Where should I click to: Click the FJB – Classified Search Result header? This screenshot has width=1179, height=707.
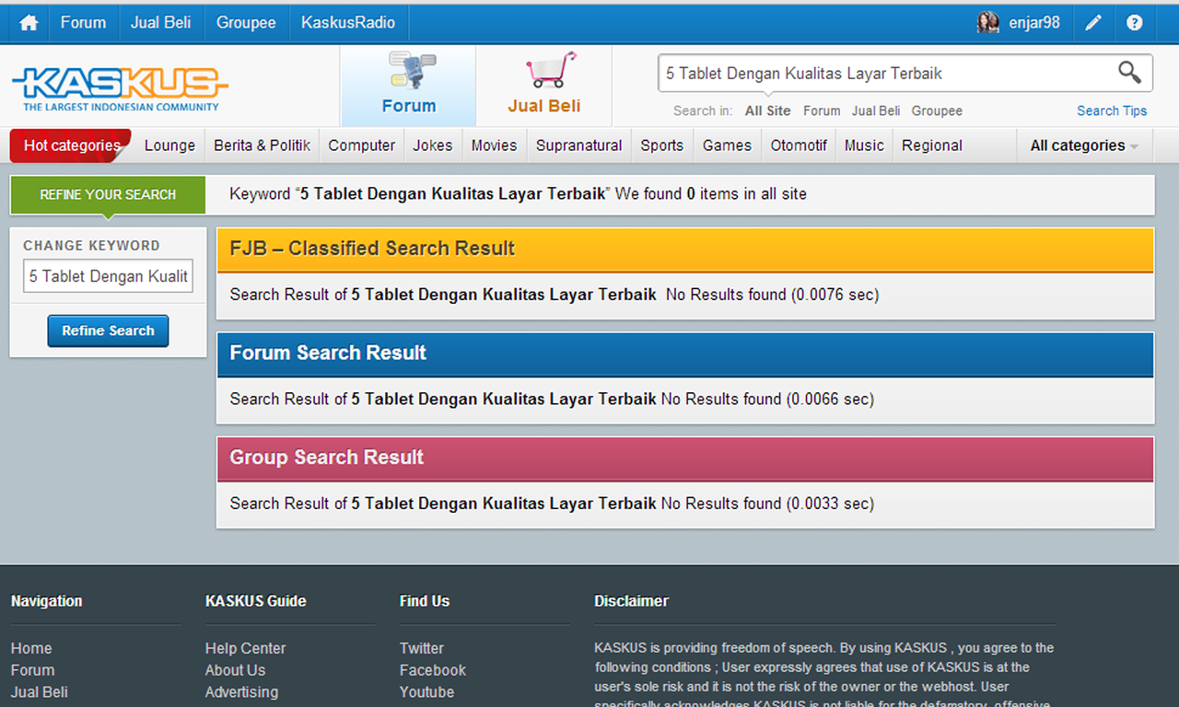[685, 249]
